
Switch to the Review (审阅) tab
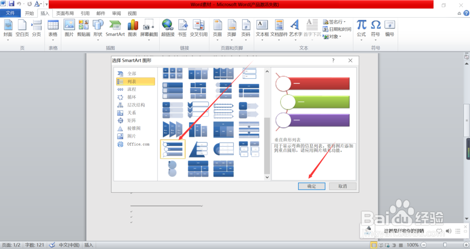point(117,13)
